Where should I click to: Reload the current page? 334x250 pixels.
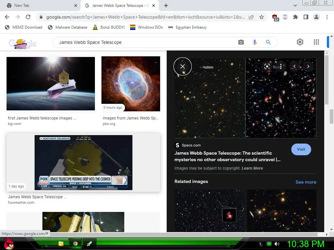click(28, 17)
